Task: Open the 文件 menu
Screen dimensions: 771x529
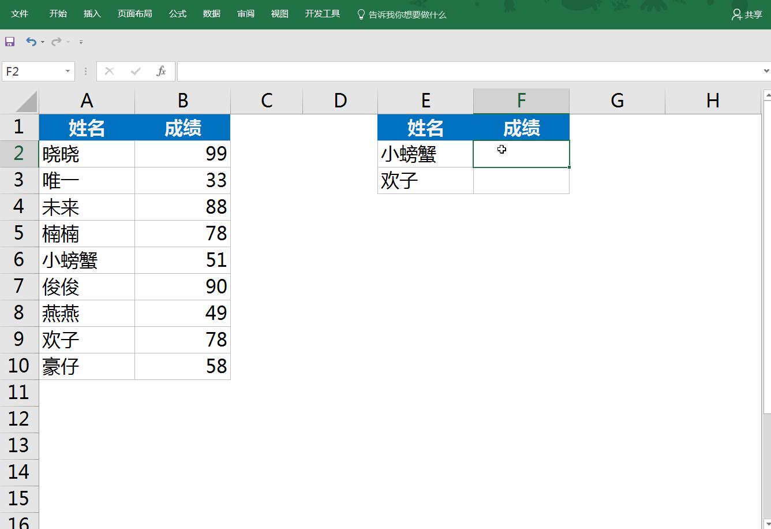Action: click(20, 14)
